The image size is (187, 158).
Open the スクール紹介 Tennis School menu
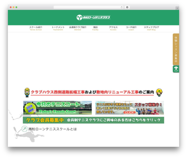coord(36,28)
